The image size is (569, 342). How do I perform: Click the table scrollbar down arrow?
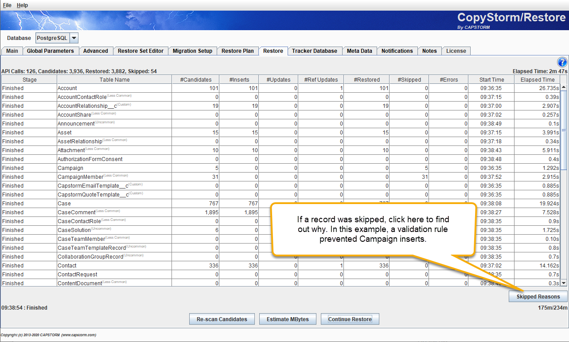click(x=564, y=283)
